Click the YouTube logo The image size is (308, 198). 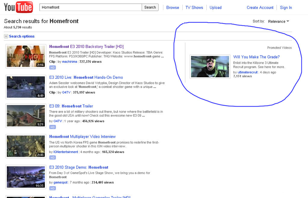[x=18, y=7]
